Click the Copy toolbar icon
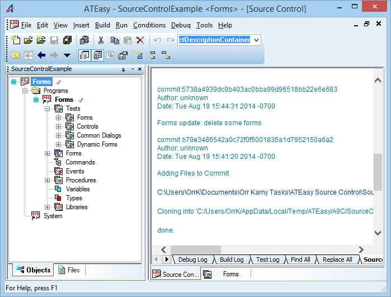The height and width of the screenshot is (297, 391). 115,40
